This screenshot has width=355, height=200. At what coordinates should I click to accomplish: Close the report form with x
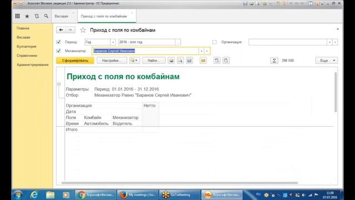point(338,29)
